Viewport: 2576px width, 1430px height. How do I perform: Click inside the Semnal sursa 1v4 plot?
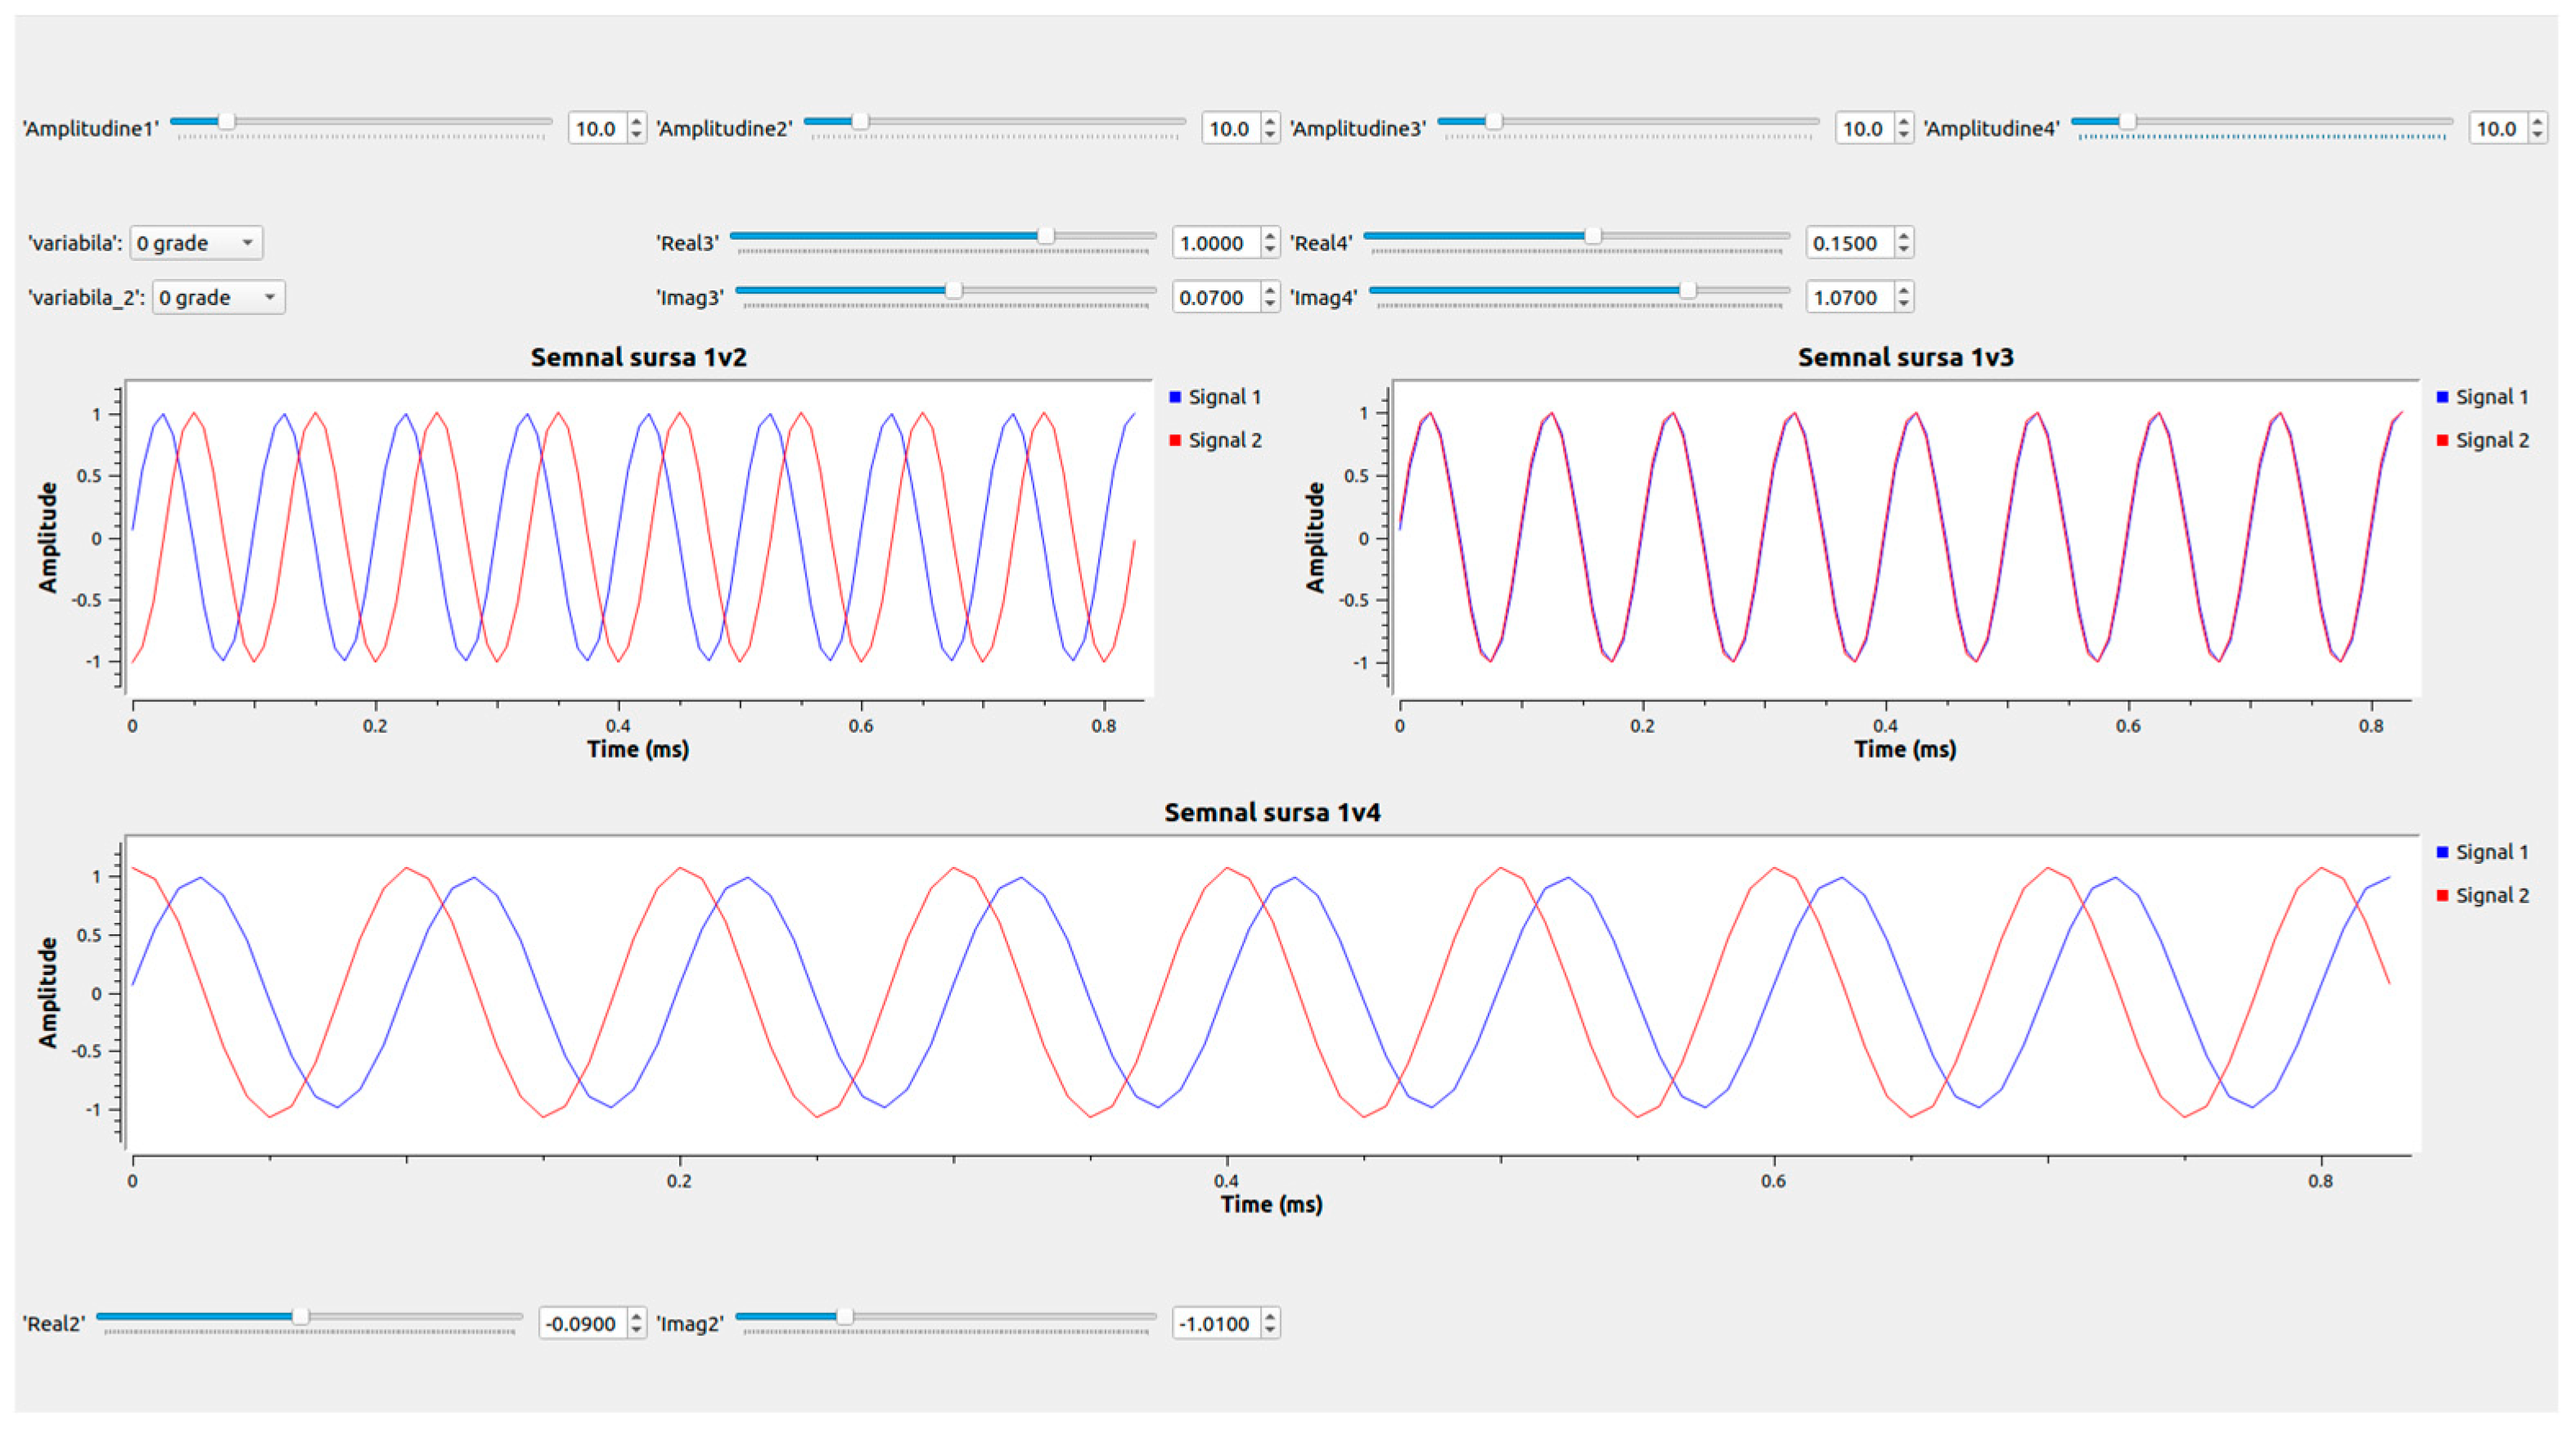pyautogui.click(x=1270, y=995)
